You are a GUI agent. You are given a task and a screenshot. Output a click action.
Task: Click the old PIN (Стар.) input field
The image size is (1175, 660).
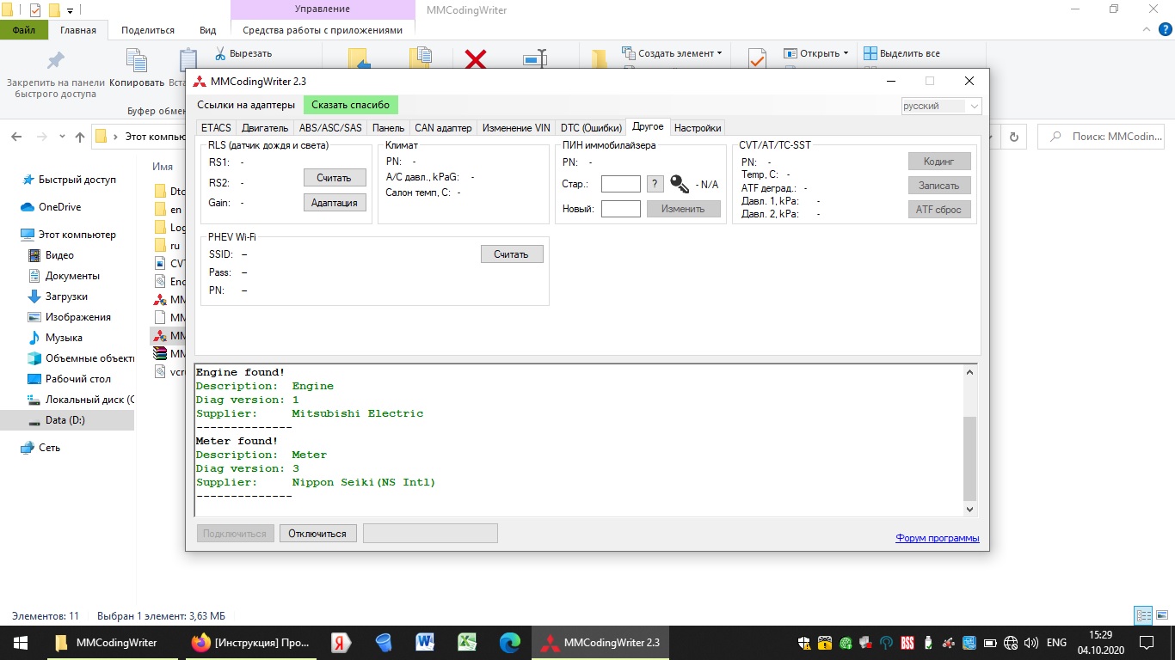[621, 184]
